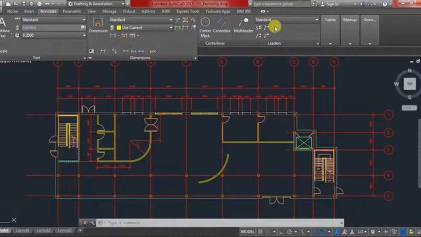Click the workspace switching gear icon in status bar
This screenshot has width=421, height=237.
pyautogui.click(x=373, y=232)
